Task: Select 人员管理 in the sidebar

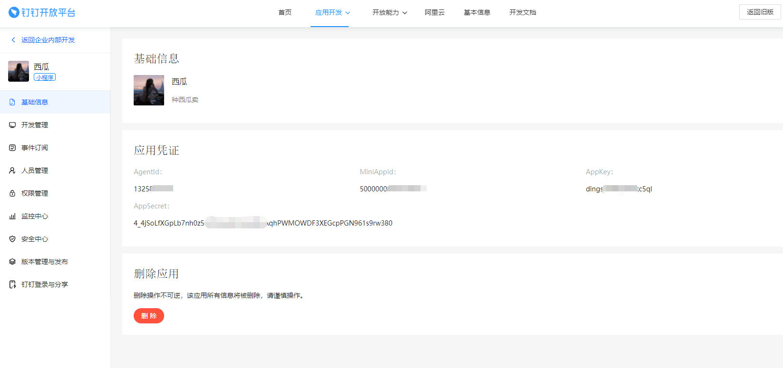Action: (x=55, y=170)
